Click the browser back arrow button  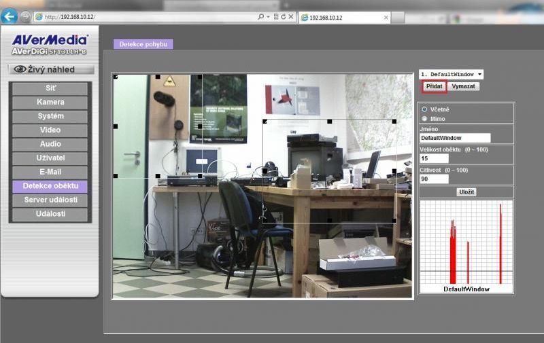(9, 16)
